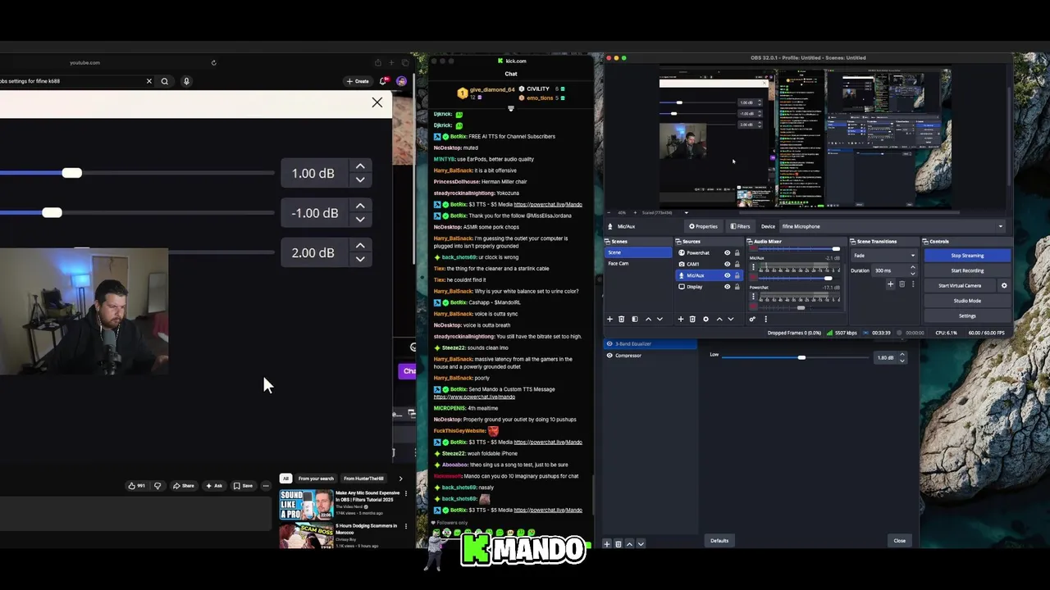Remove transition with trash icon
Viewport: 1050px width, 590px height.
coord(902,284)
